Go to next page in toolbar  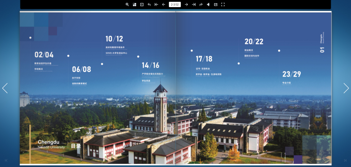coord(186,5)
